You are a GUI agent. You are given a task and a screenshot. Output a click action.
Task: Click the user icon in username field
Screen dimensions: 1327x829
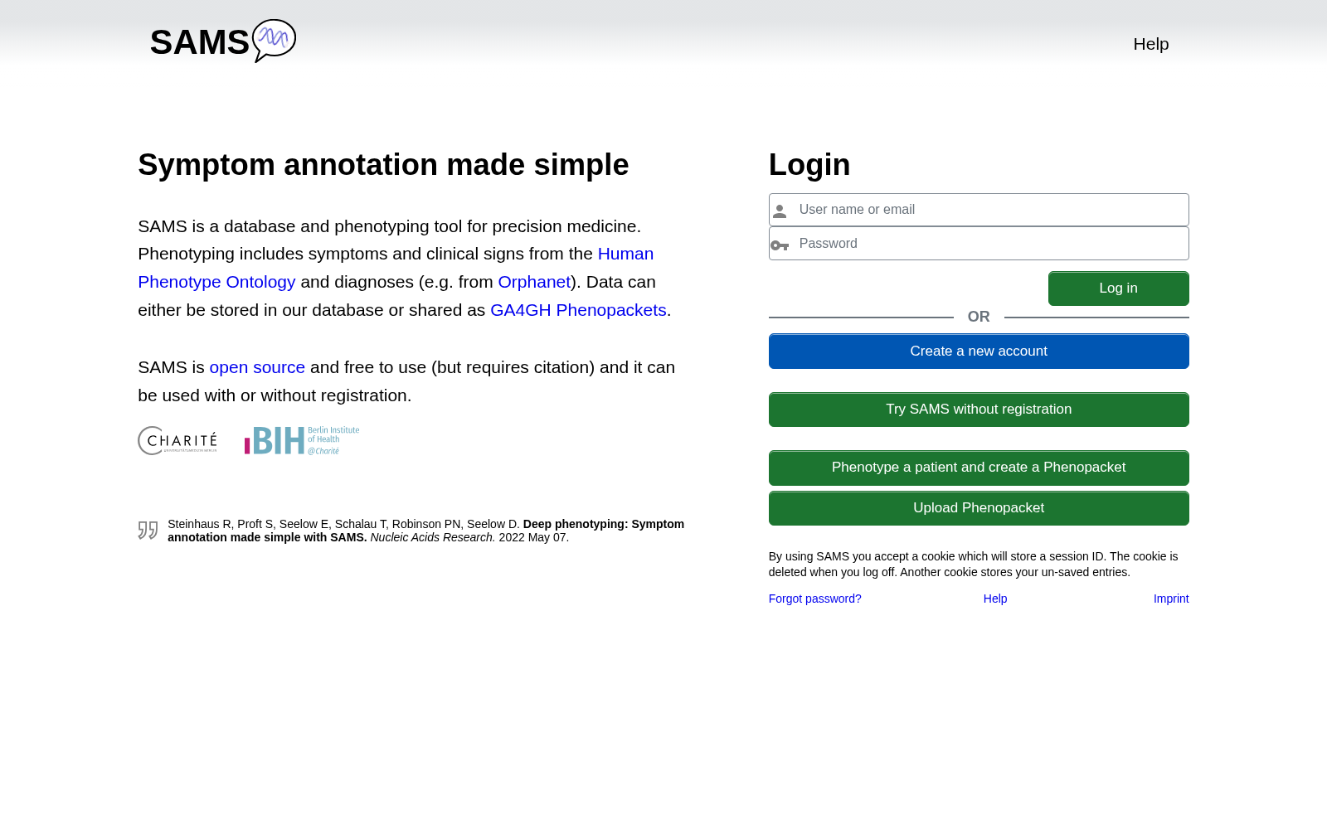pos(780,211)
